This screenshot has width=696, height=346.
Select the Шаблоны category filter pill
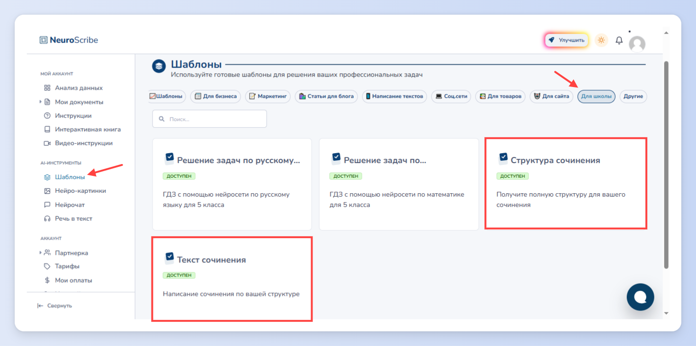click(167, 96)
